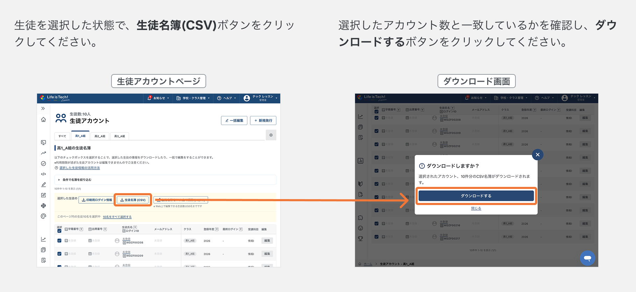
Task: Click 閉じる link in download dialog
Action: point(476,208)
